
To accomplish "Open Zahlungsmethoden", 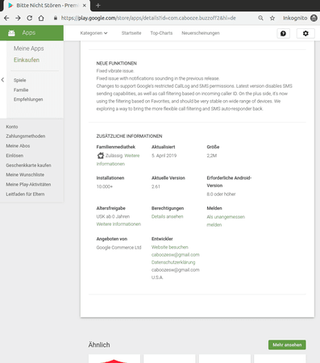I will click(x=26, y=136).
